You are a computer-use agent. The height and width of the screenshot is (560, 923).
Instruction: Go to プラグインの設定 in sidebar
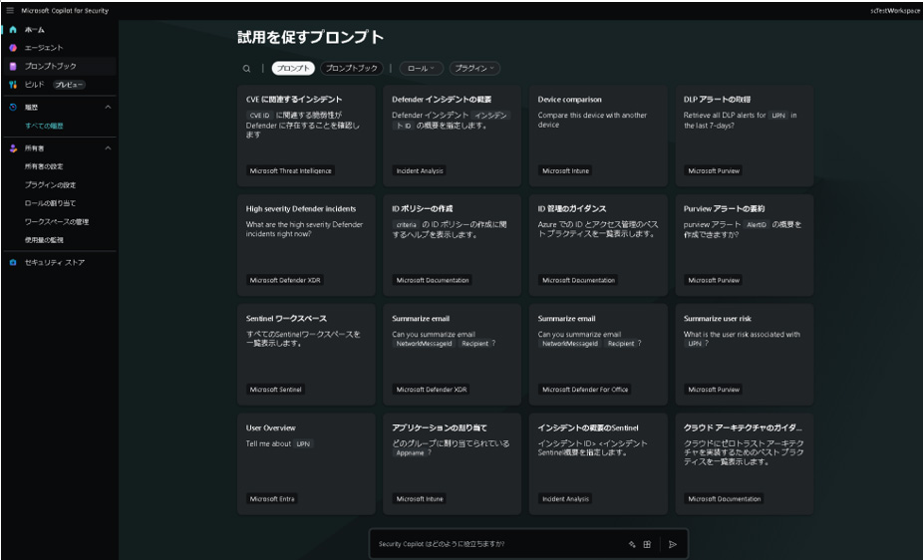pyautogui.click(x=50, y=185)
